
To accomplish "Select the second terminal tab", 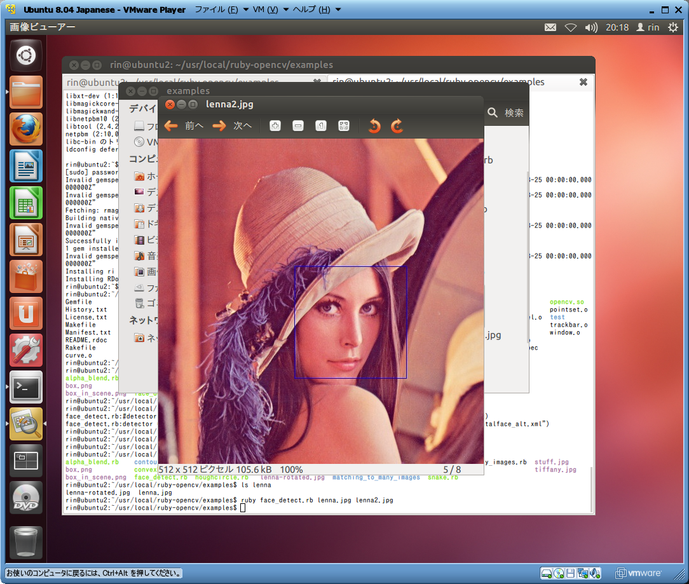I will click(460, 82).
